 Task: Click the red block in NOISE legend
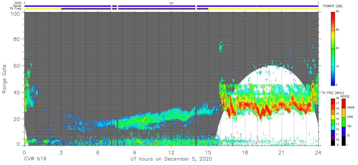(x=343, y=103)
